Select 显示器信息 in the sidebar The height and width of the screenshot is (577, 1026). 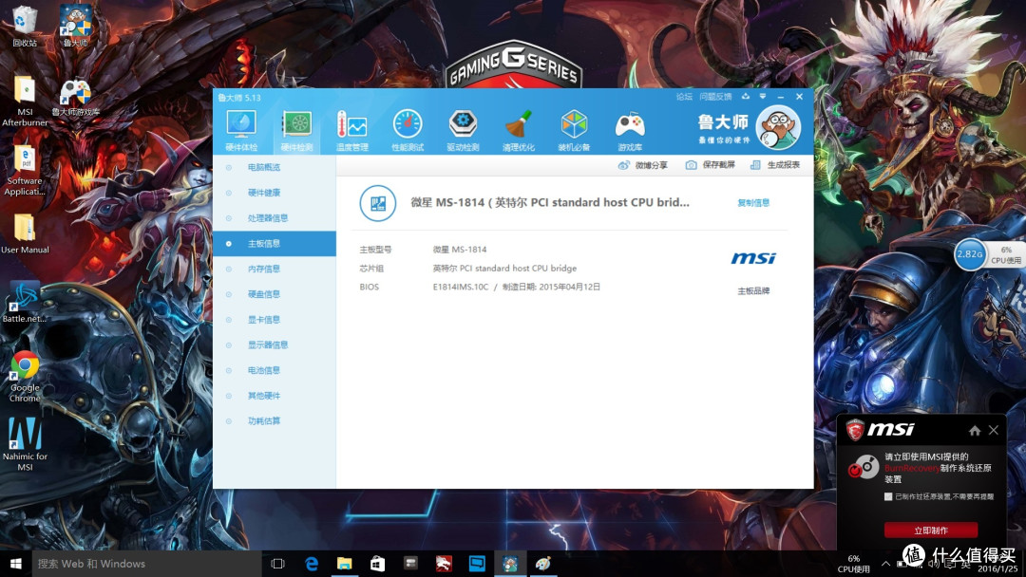[x=275, y=345]
